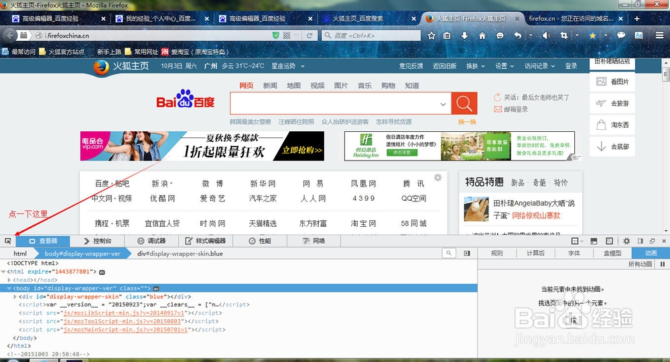Open the 换肤 dropdown
The width and height of the screenshot is (670, 362).
coord(475,66)
